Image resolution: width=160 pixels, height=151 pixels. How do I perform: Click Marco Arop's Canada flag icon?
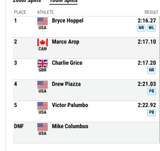coord(42,42)
